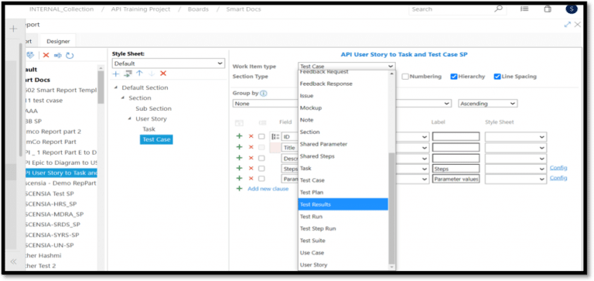The image size is (594, 281).
Task: Collapse sidebar with double chevron icon
Action: click(13, 262)
